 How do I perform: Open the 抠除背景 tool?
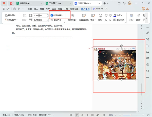(72, 18)
